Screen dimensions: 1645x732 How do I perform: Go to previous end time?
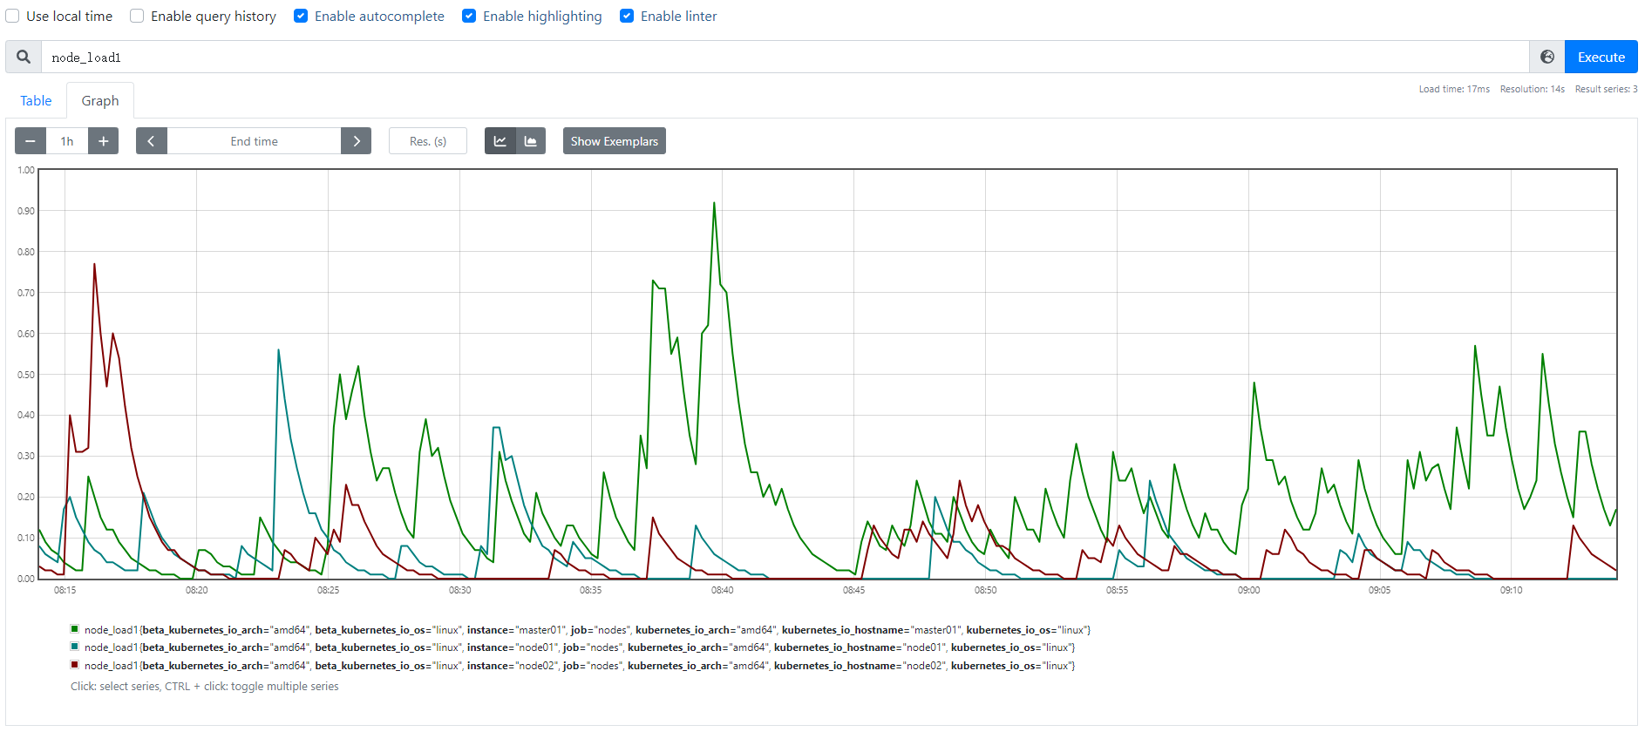point(151,141)
